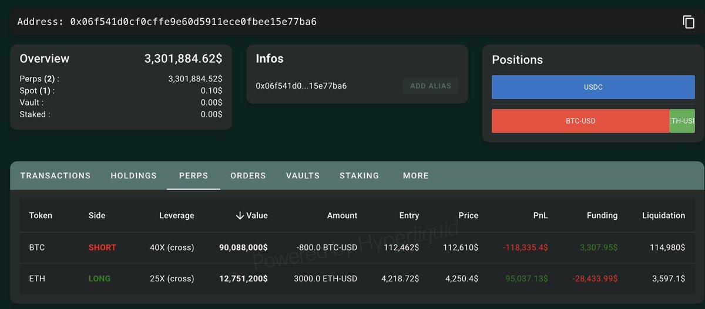
Task: Sort by the PnL column header
Action: (x=540, y=216)
